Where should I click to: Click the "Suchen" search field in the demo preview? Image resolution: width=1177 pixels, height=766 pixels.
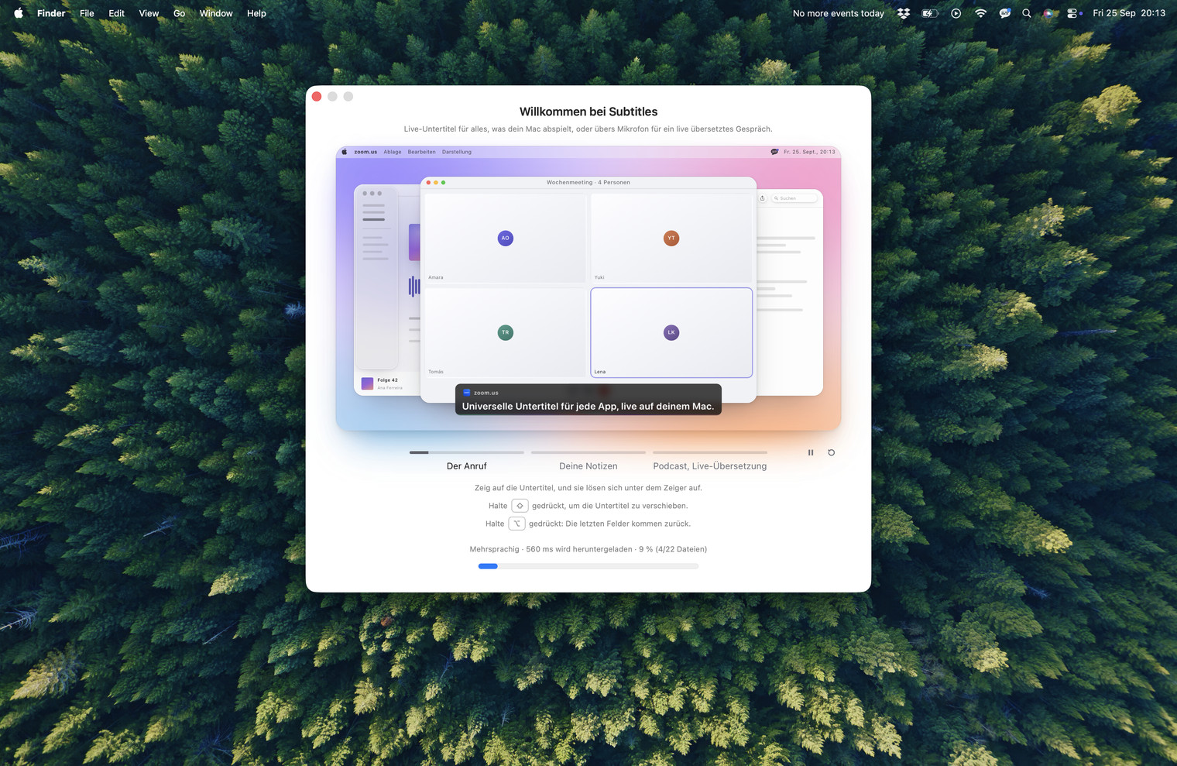(x=794, y=198)
